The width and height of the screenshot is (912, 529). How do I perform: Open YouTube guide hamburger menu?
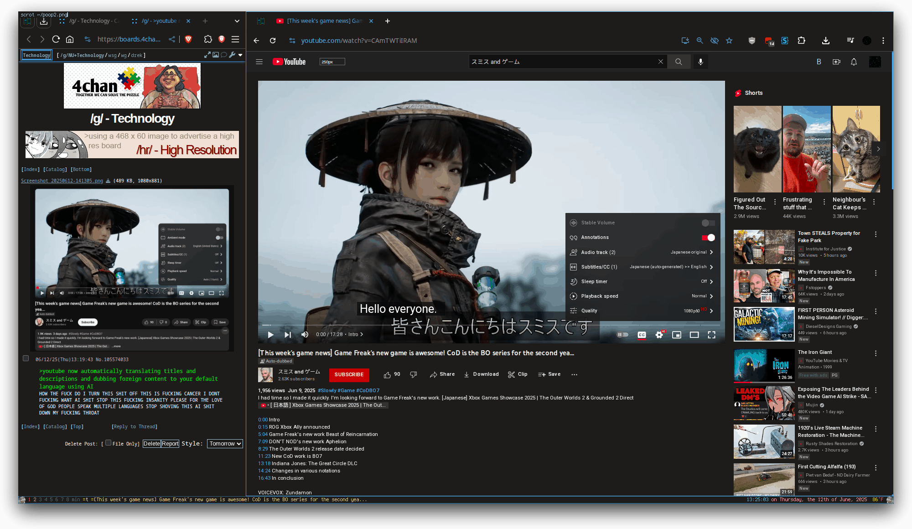[259, 62]
